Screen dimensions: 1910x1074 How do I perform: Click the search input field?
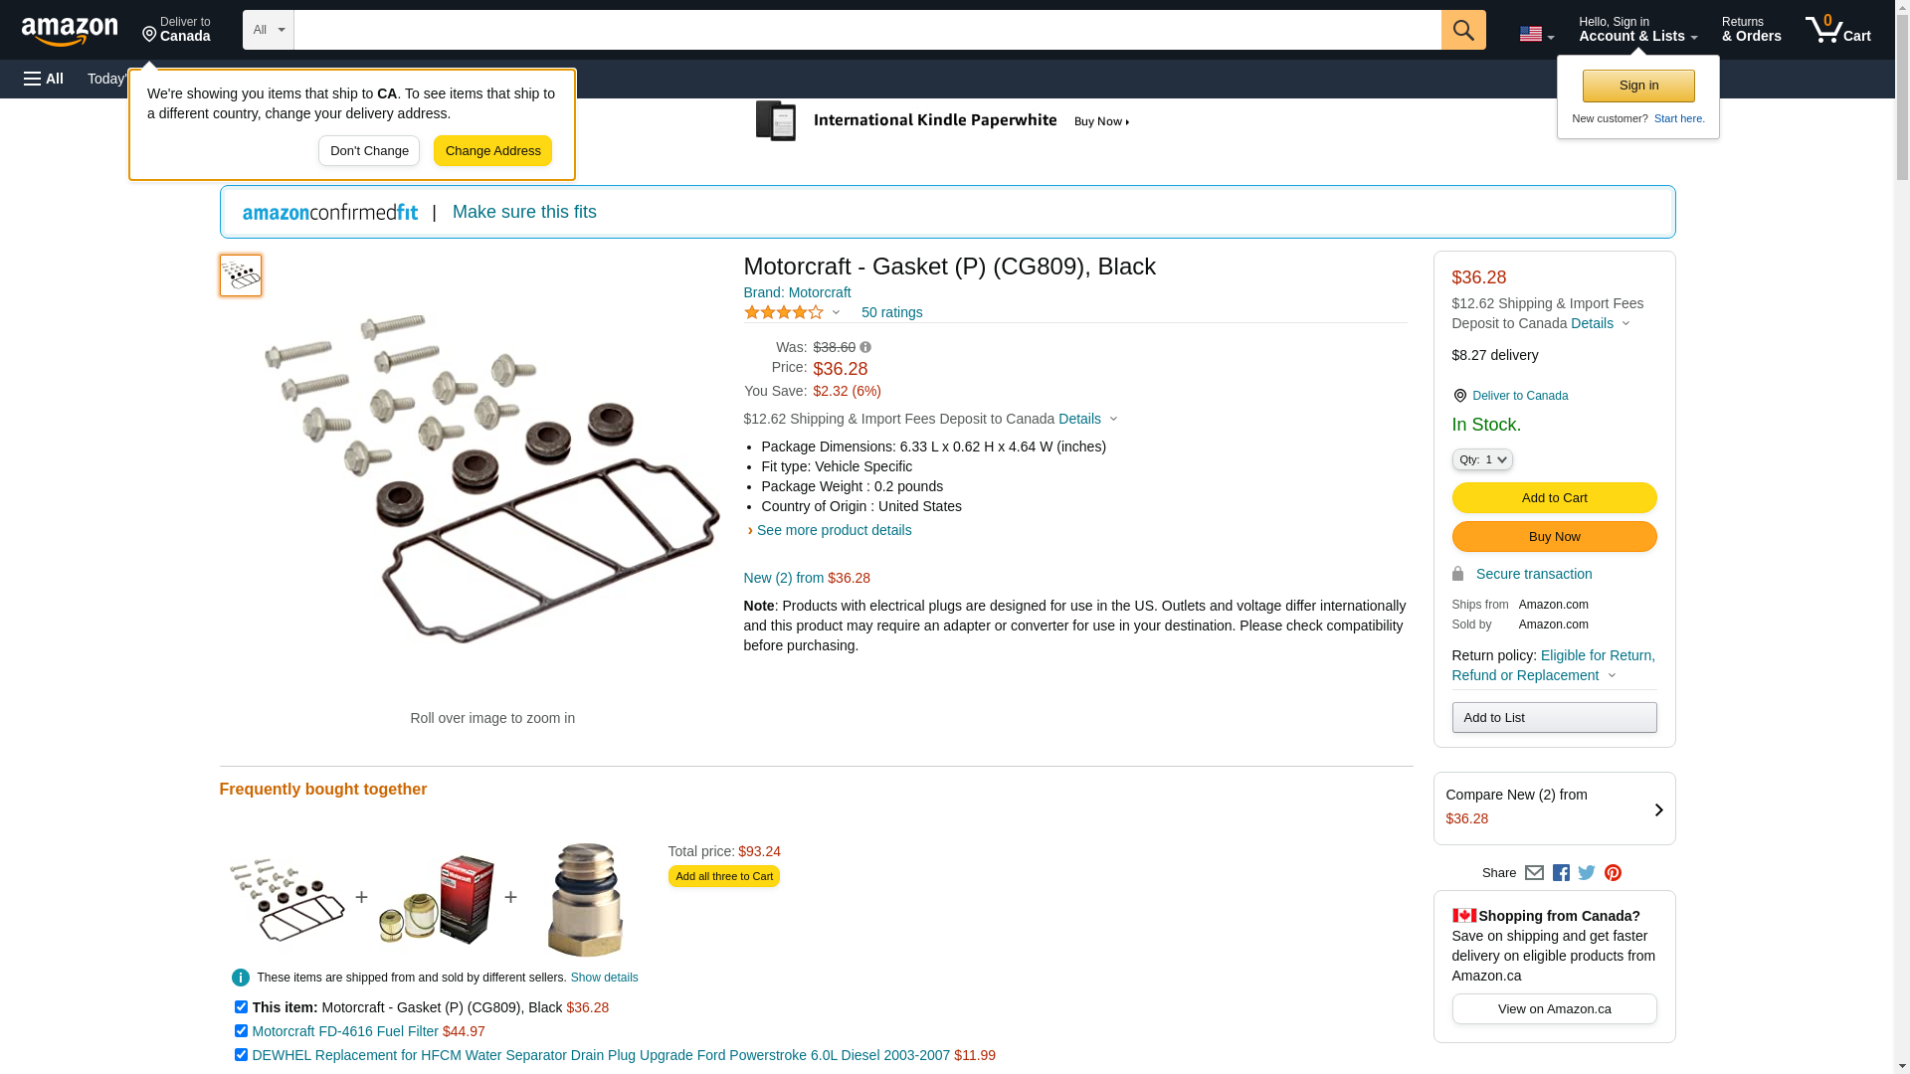pos(867,30)
